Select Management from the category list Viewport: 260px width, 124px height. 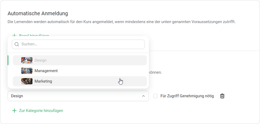pyautogui.click(x=46, y=71)
